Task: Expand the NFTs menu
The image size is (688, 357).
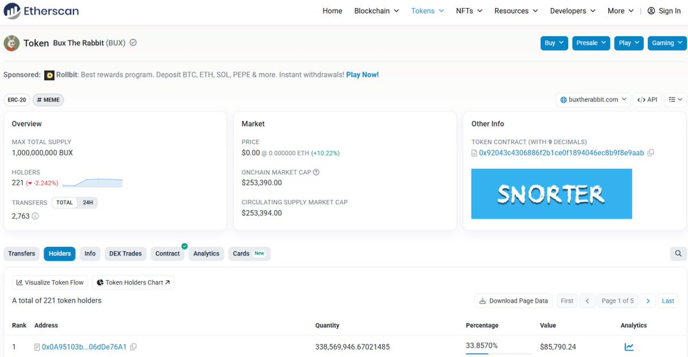Action: tap(469, 11)
